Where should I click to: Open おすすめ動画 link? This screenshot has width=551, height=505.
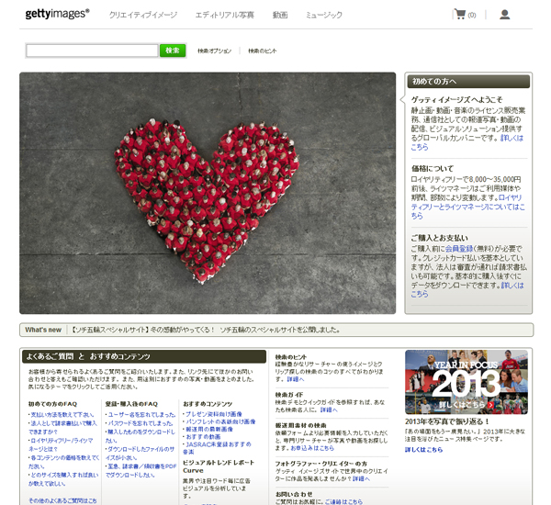[x=202, y=436]
